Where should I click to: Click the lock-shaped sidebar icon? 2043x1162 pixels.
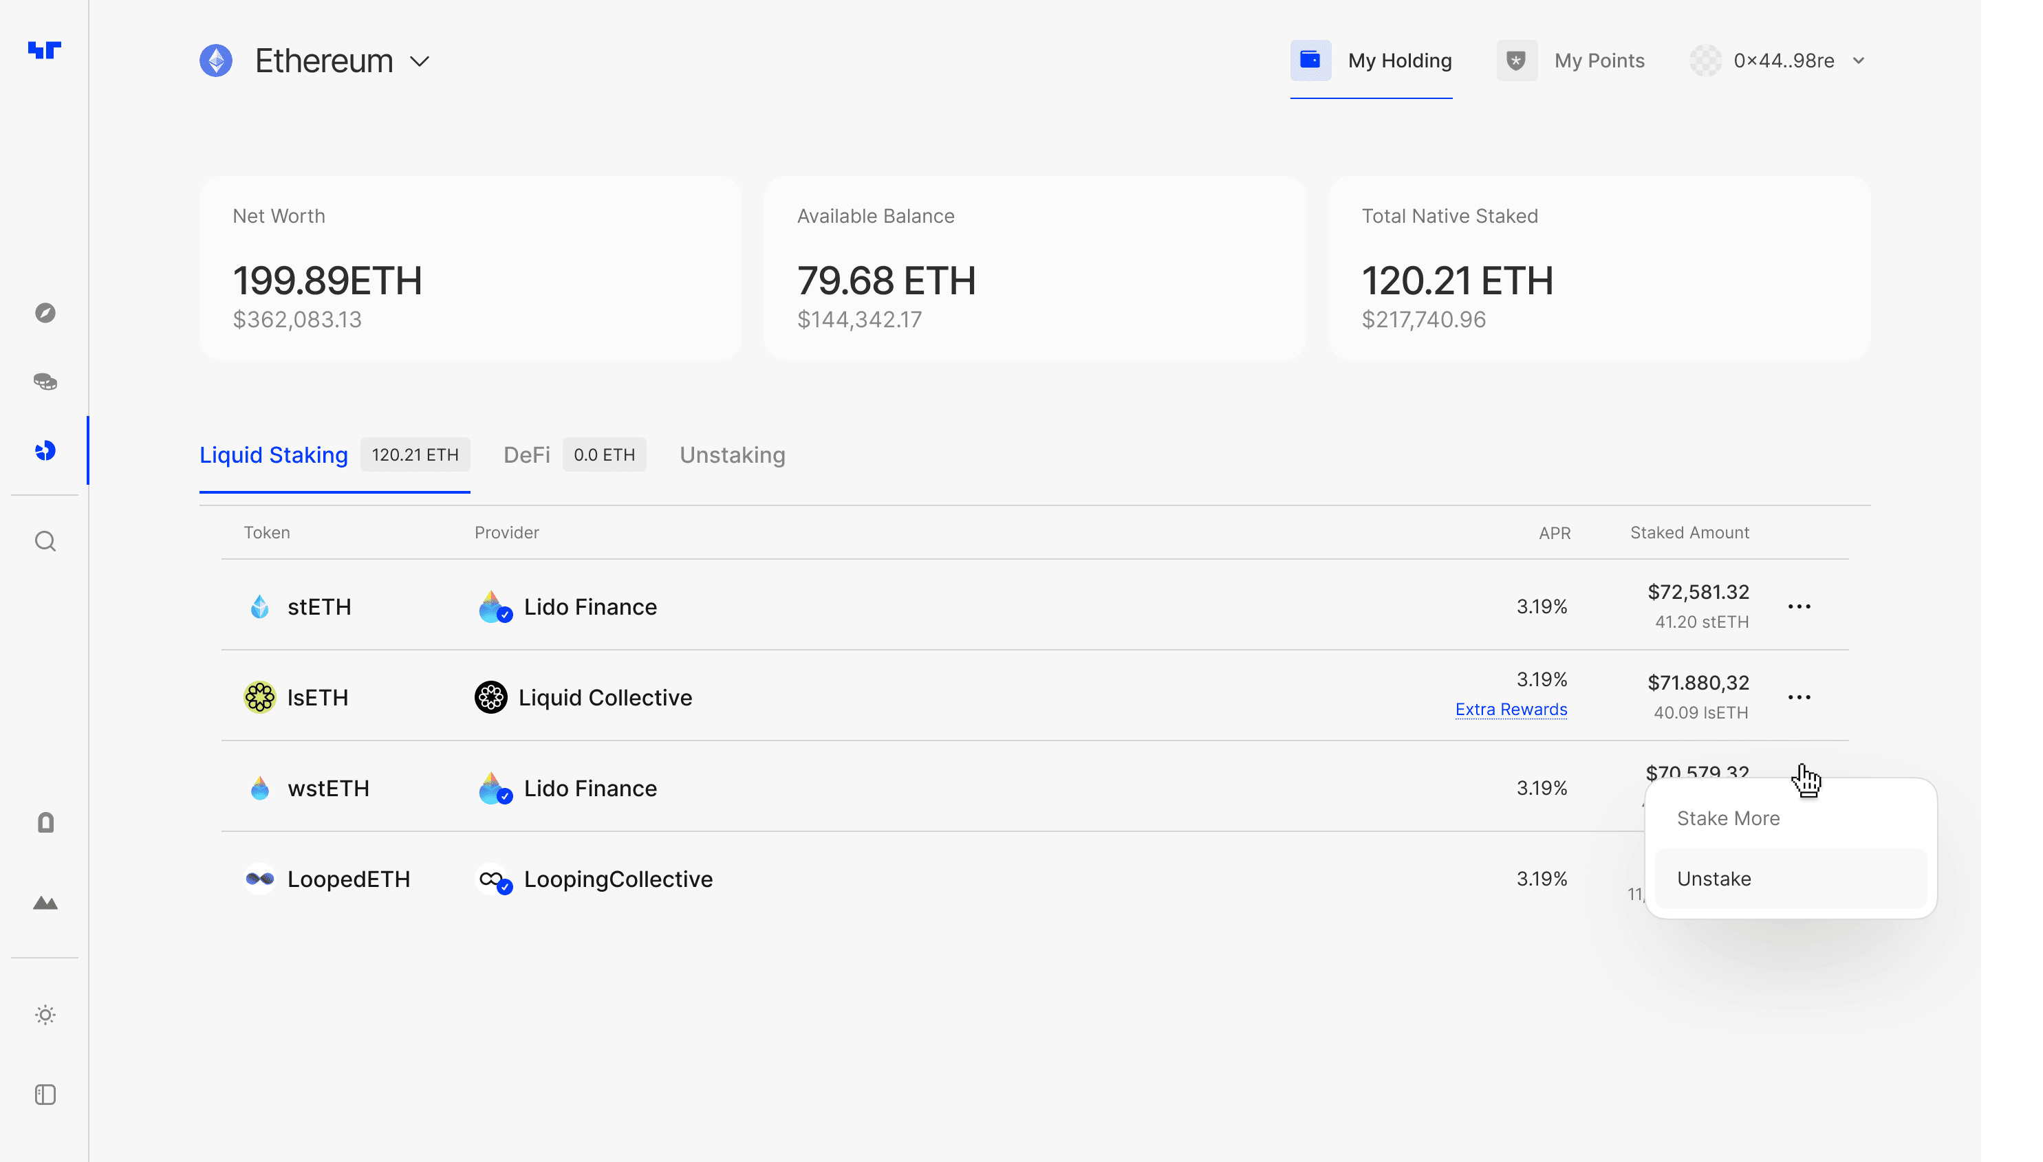(x=45, y=823)
